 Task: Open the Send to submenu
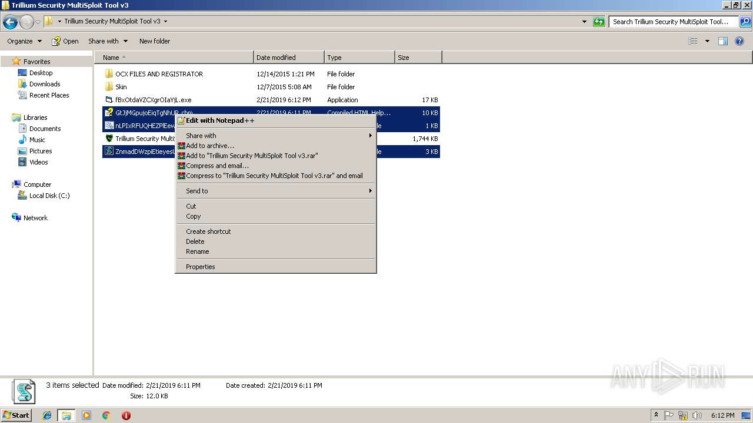(275, 191)
